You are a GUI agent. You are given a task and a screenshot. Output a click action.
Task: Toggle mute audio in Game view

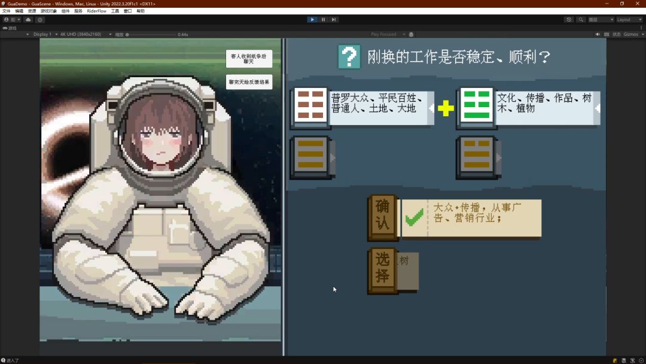[598, 35]
